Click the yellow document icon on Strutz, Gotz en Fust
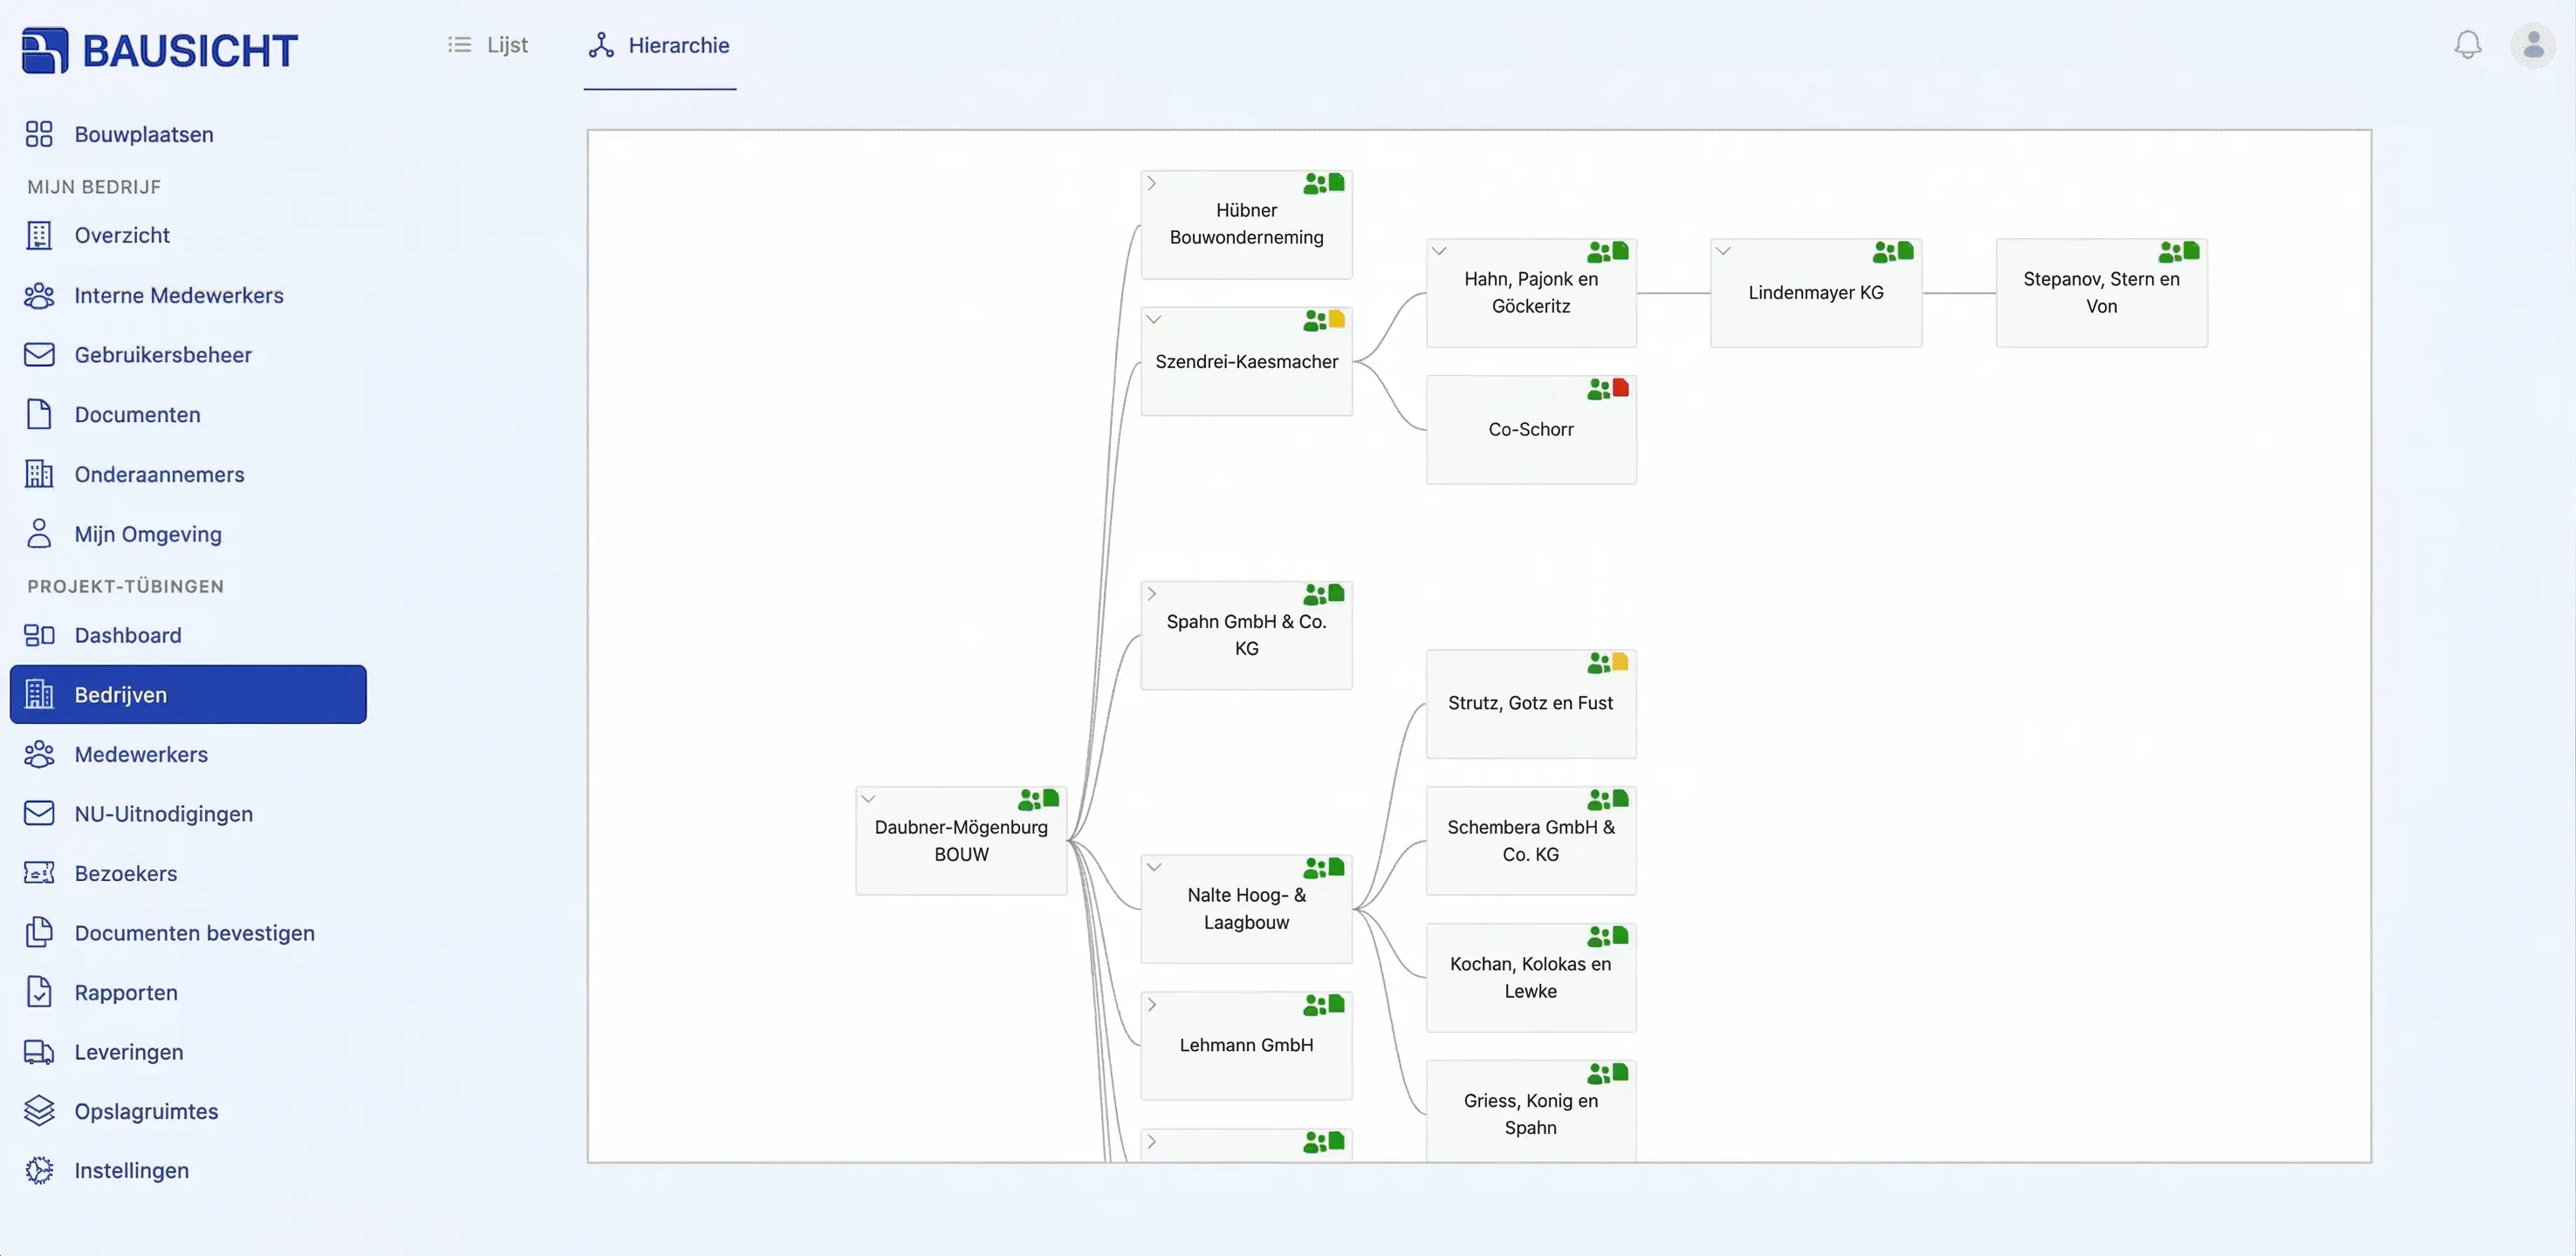The width and height of the screenshot is (2576, 1256). (x=1620, y=661)
